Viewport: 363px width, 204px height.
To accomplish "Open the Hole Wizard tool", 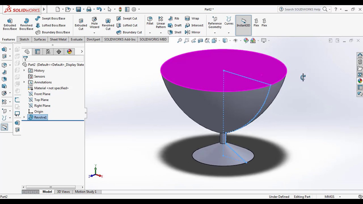I will tap(94, 23).
